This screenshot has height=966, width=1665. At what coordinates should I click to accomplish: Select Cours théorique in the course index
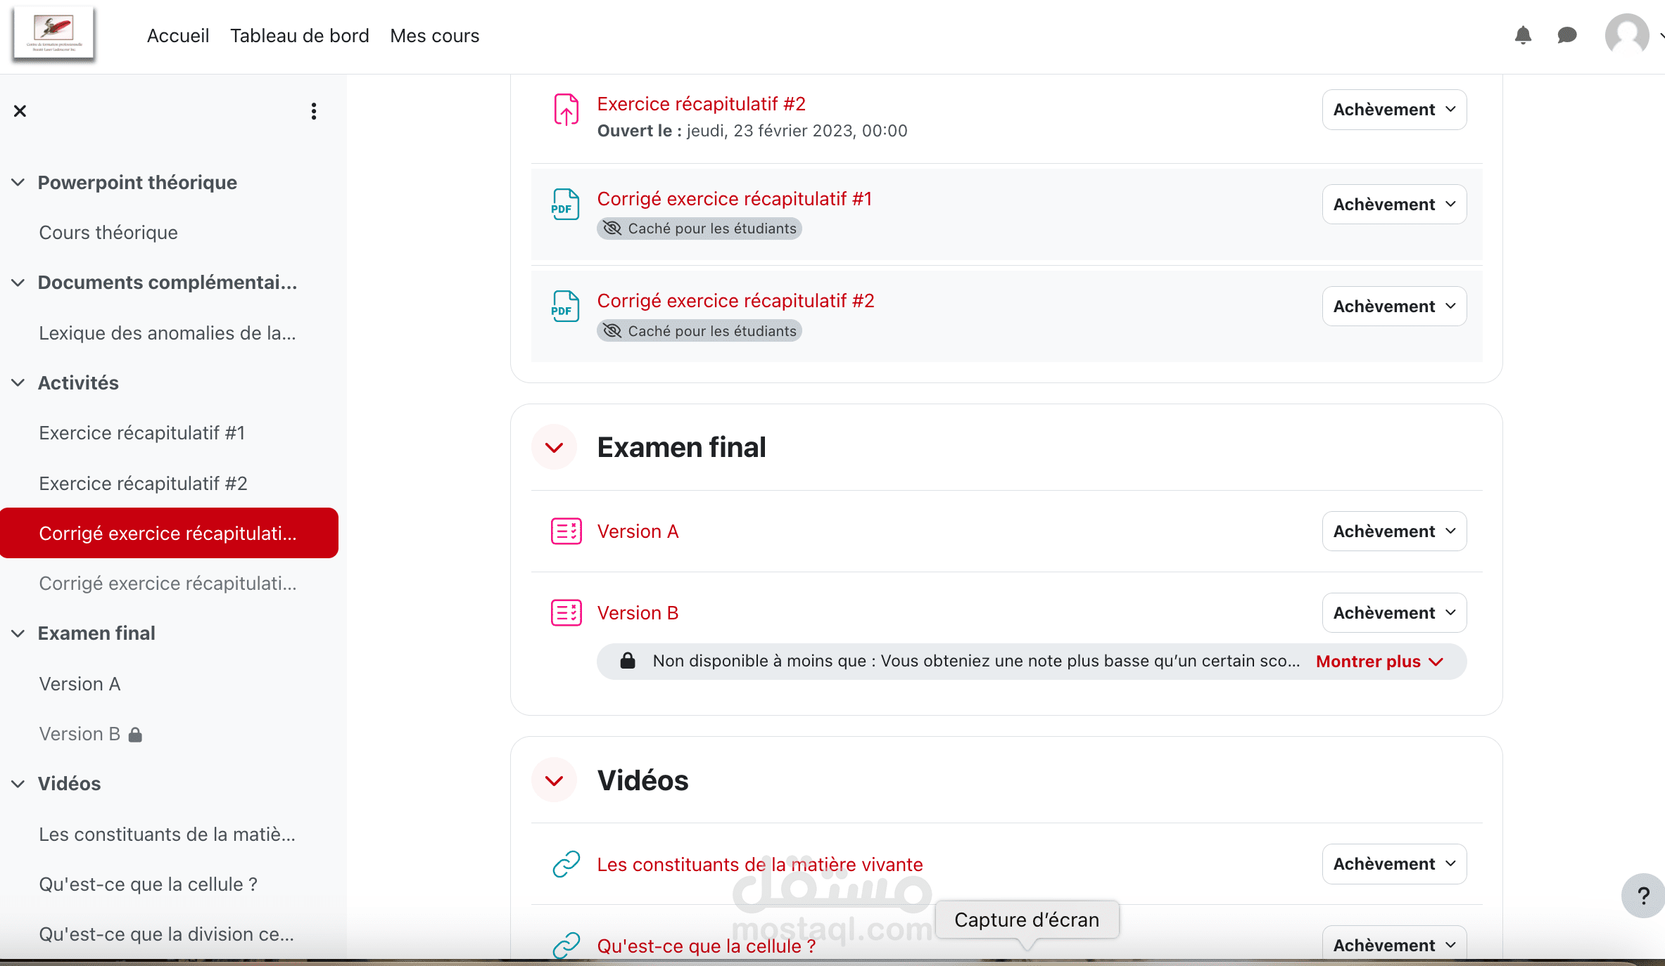tap(108, 233)
